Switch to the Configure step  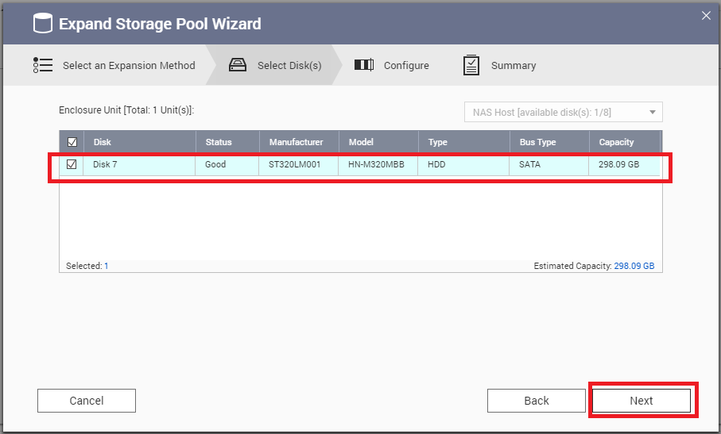[x=405, y=66]
